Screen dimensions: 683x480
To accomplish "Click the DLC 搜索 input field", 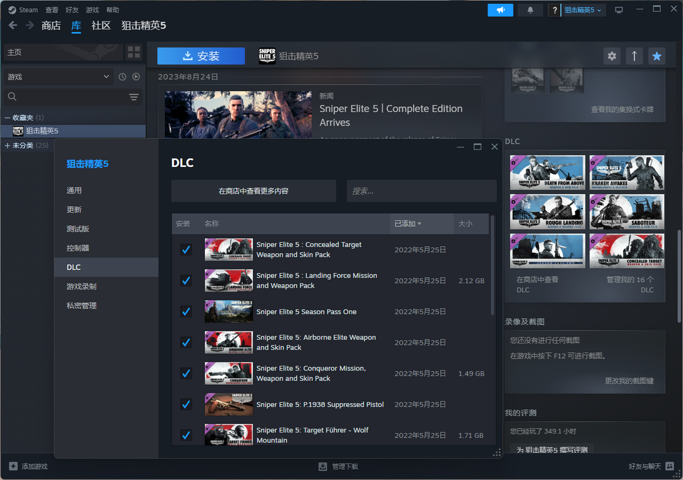I will tap(421, 191).
